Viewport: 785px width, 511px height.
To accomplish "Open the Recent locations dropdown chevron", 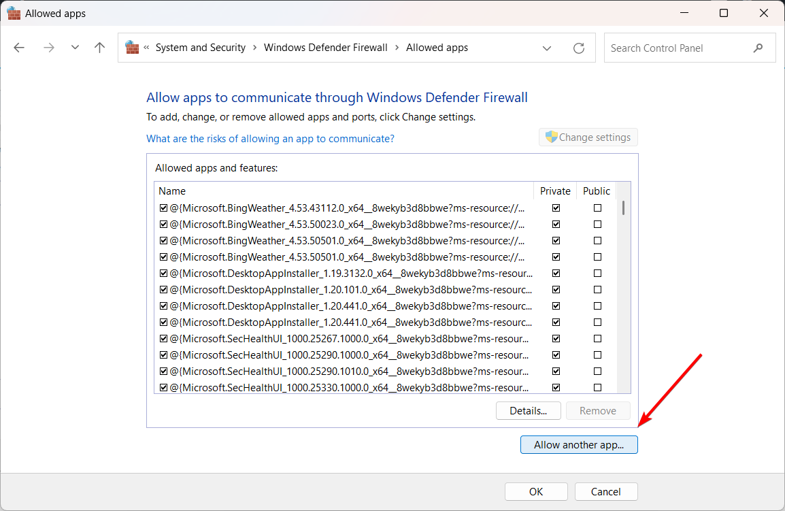I will [x=75, y=48].
